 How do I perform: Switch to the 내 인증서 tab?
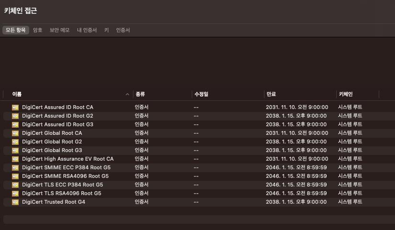pos(87,30)
